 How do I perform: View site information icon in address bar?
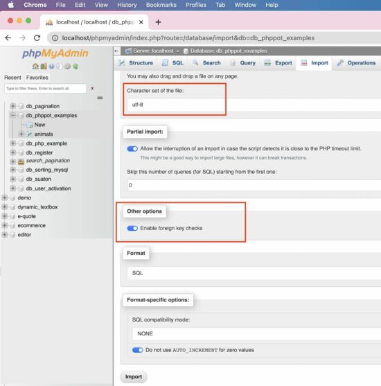(x=55, y=38)
